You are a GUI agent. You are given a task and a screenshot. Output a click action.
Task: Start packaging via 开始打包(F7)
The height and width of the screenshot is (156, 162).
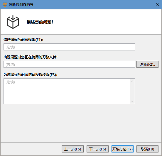[122, 149]
